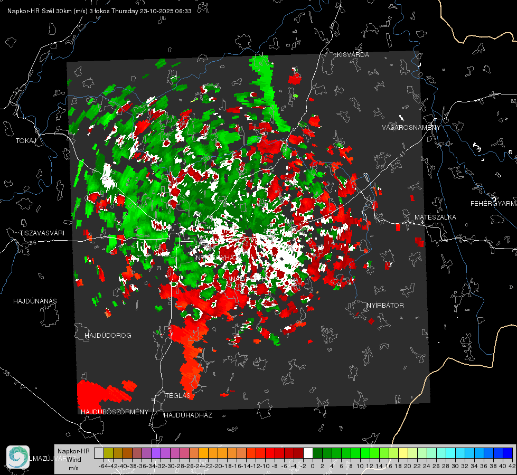
Task: Click the -64 value on the legend scale
Action: pyautogui.click(x=104, y=466)
